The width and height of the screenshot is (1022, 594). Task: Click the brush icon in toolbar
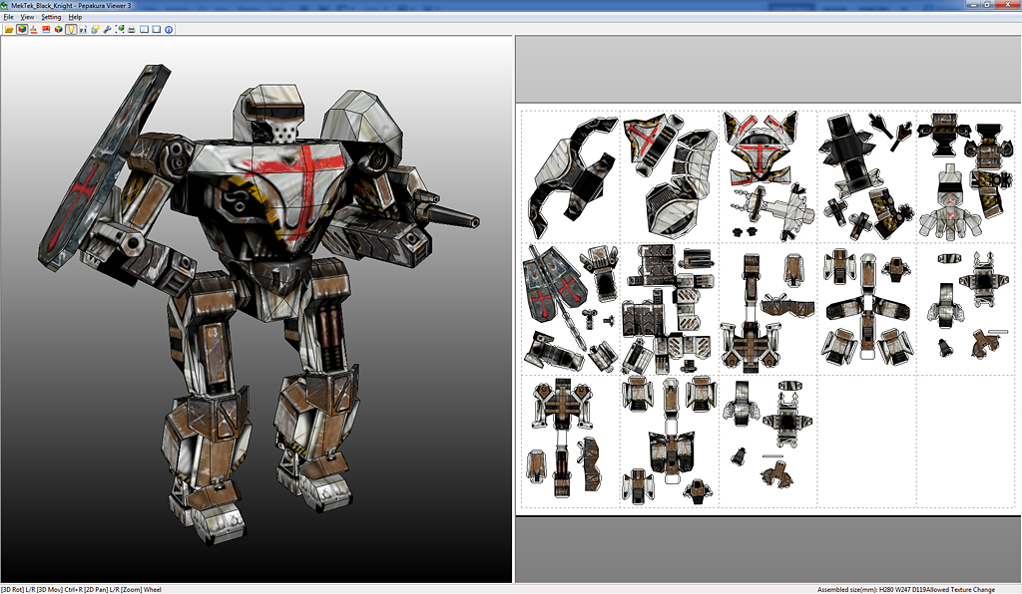tap(34, 29)
